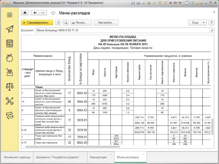Click the Пюре картофельное (без соли) dish name

point(49,137)
